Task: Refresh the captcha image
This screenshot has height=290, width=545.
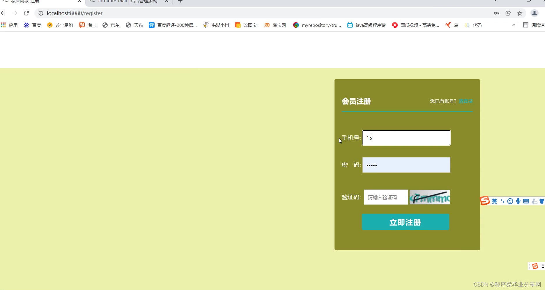Action: click(x=430, y=197)
